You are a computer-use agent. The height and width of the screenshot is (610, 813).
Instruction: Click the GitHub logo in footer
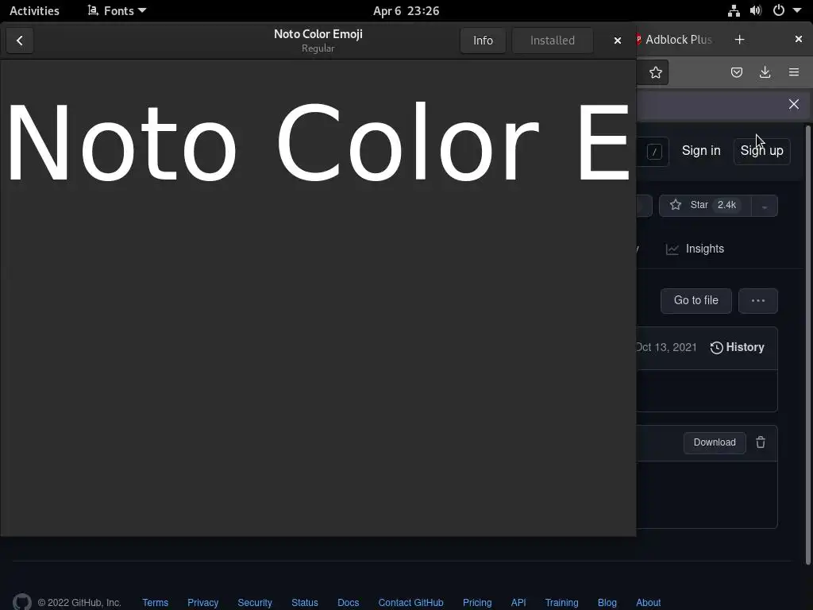pos(21,602)
